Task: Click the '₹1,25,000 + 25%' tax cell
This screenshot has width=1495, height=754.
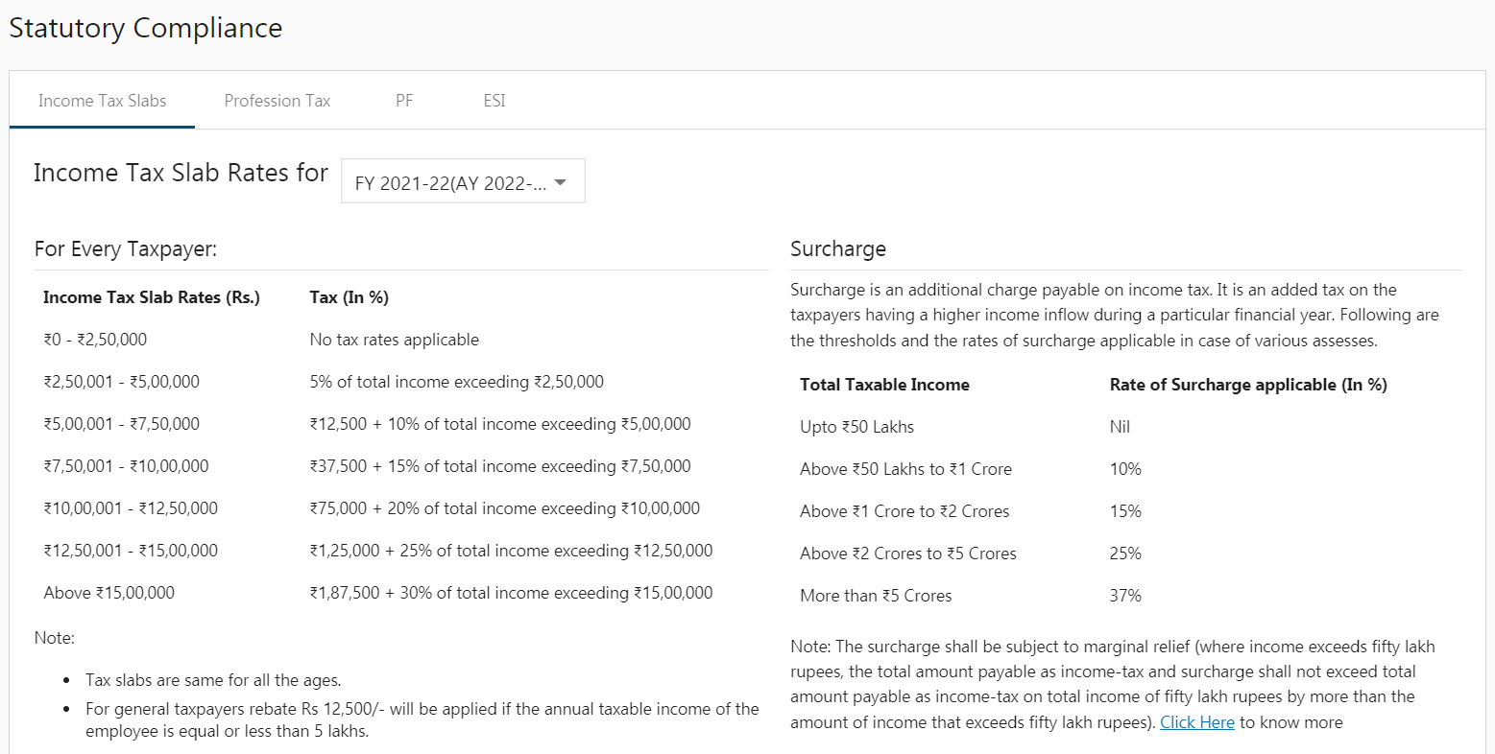Action: point(511,551)
